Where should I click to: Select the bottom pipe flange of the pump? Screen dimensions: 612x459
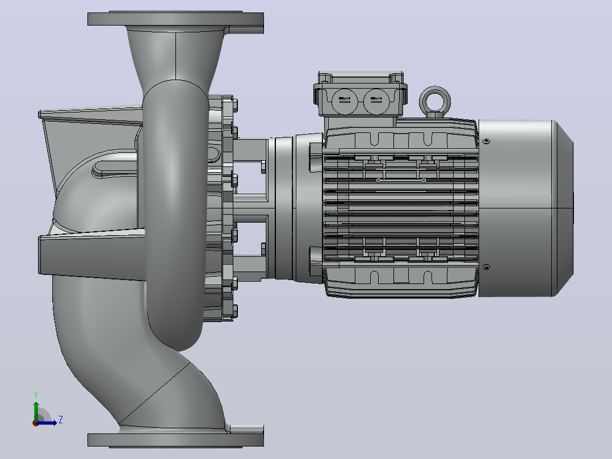[175, 440]
